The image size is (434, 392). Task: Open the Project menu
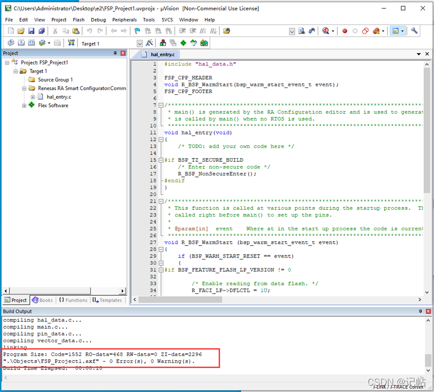coord(59,20)
